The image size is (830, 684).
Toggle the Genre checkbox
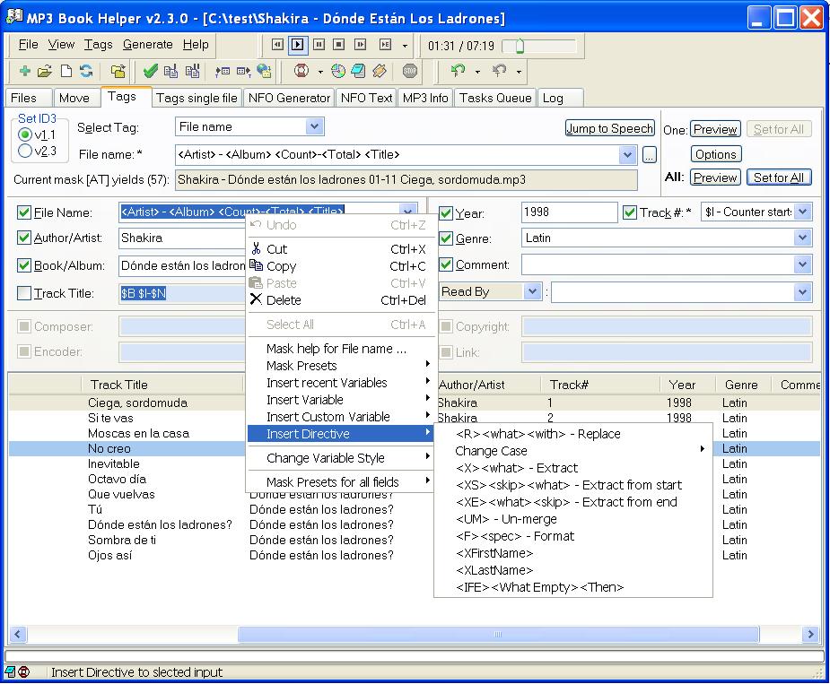[x=446, y=238]
